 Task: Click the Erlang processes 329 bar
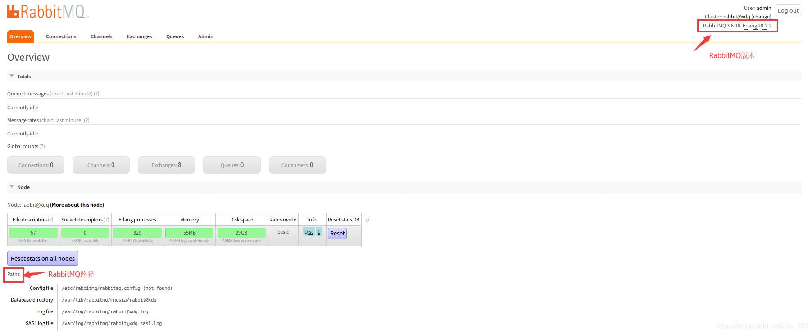(137, 233)
